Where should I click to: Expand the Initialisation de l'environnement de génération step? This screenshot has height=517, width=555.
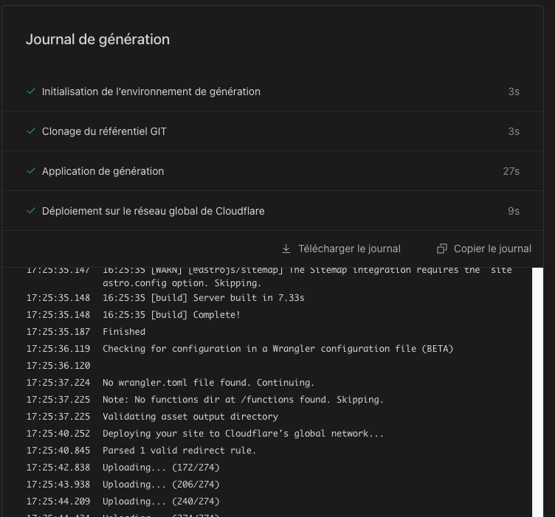tap(151, 91)
